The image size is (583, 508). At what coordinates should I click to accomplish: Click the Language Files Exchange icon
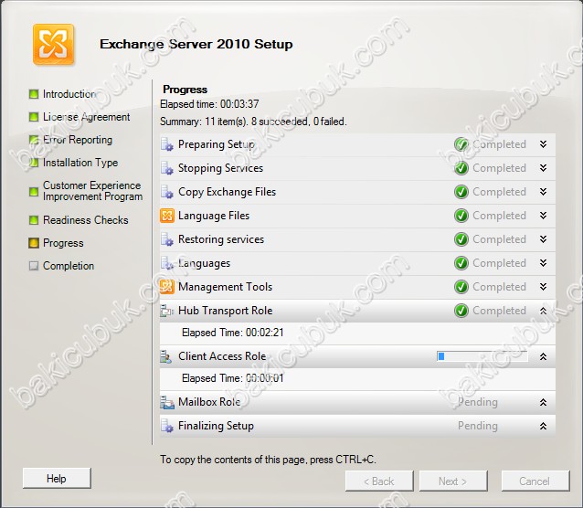point(167,216)
